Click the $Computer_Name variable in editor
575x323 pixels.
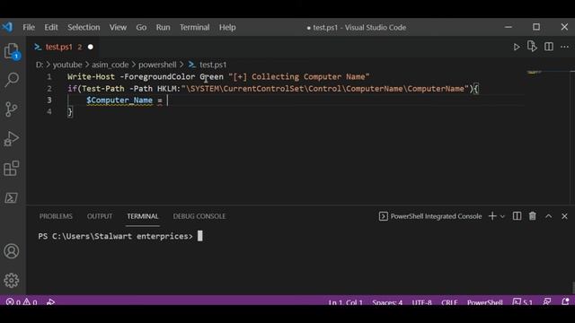click(x=119, y=100)
